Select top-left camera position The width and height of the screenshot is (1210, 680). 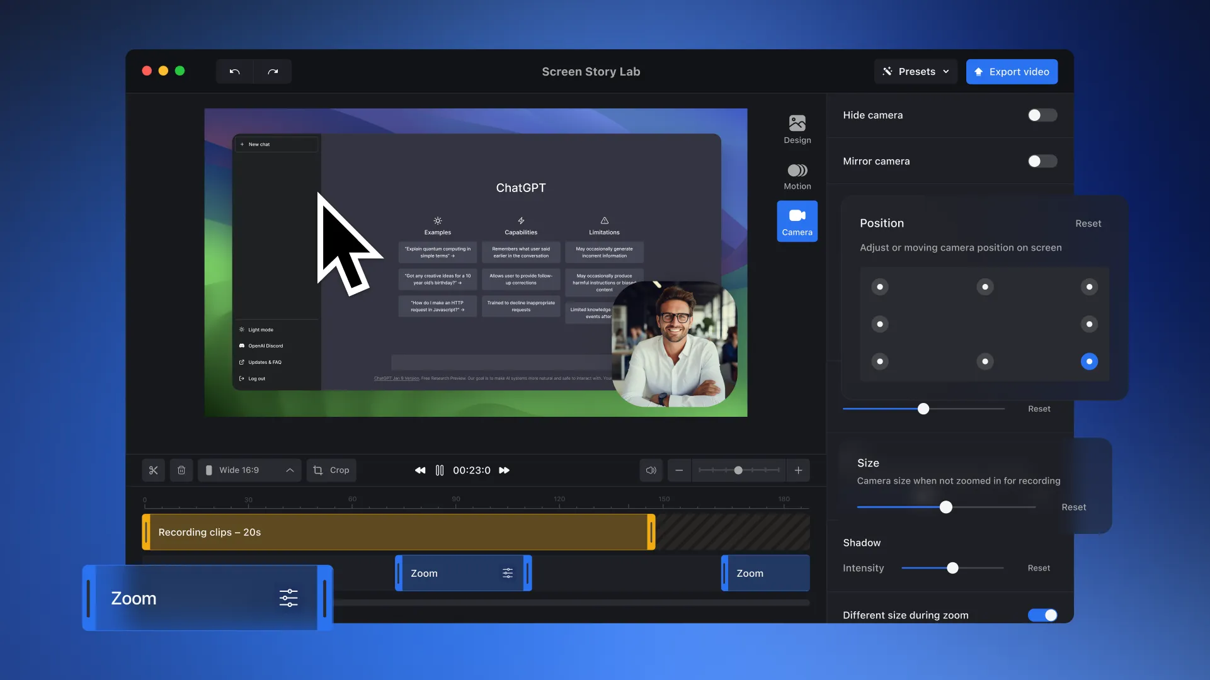coord(880,287)
